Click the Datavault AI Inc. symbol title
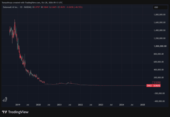Viewport: 170px width, 117px height. (10, 7)
